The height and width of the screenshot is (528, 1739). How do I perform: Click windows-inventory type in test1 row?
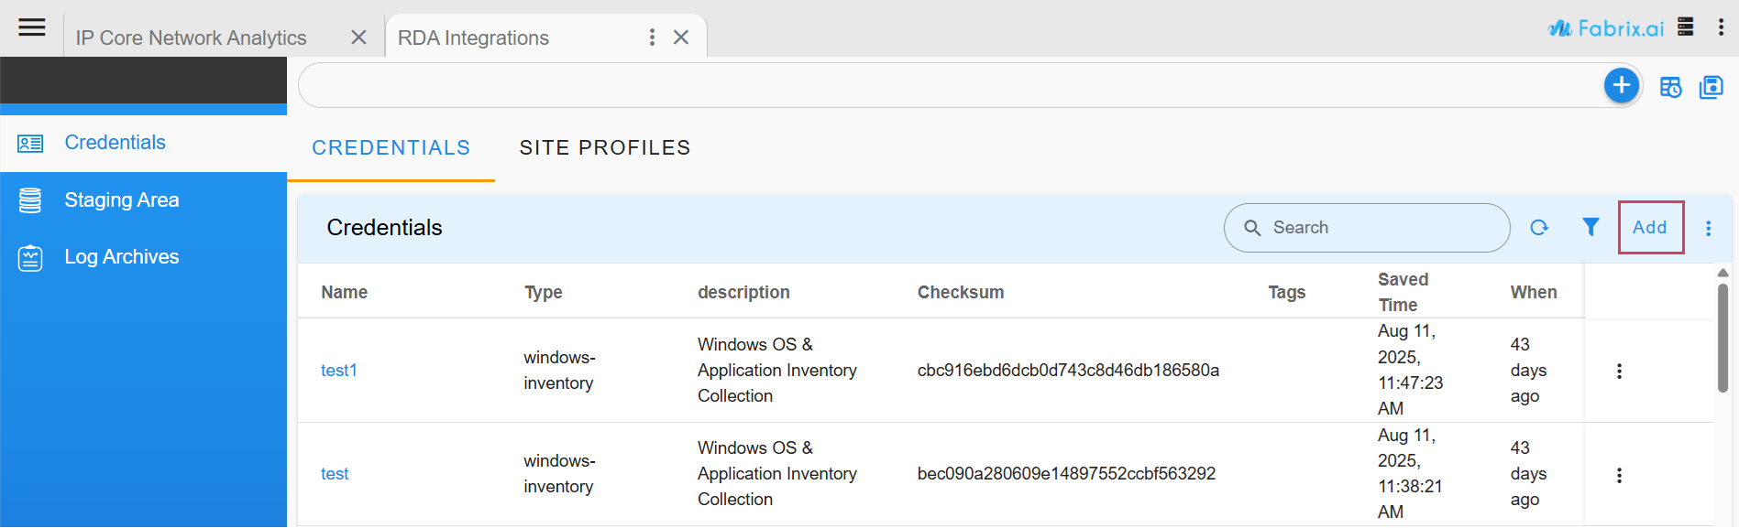point(559,371)
